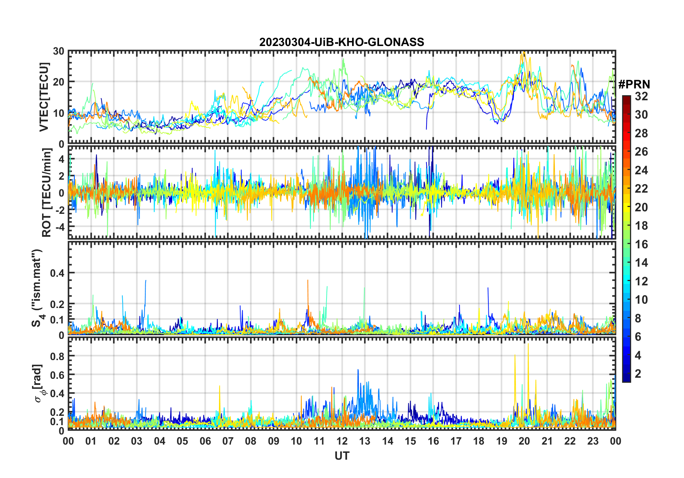The image size is (684, 478).
Task: Click the -4 tick on the ROT axis
Action: tap(60, 227)
